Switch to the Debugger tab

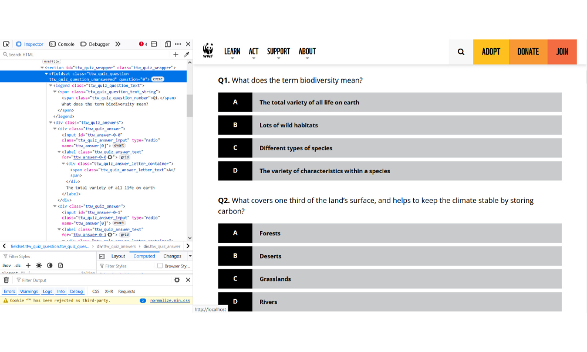coord(95,44)
